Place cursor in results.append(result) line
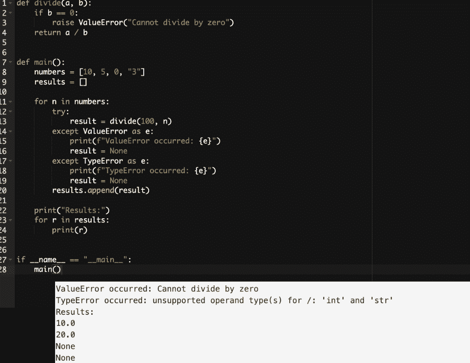Image resolution: width=470 pixels, height=363 pixels. [101, 191]
